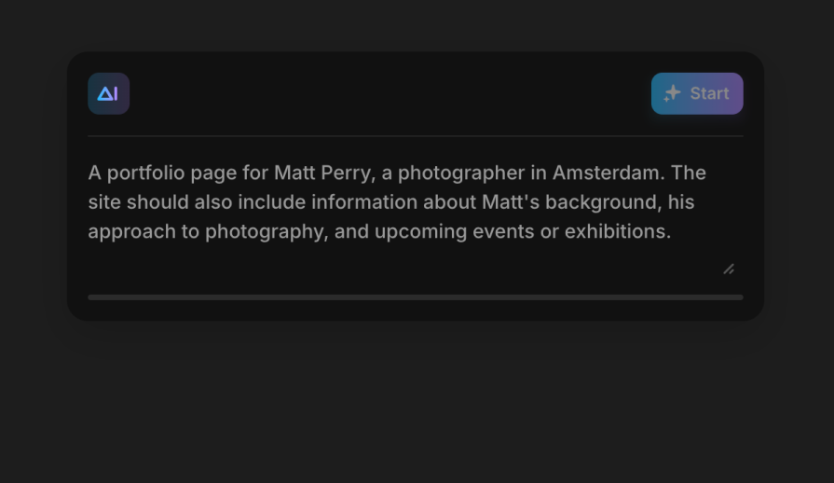
Task: Click the word "include" in the prompt
Action: pos(271,202)
